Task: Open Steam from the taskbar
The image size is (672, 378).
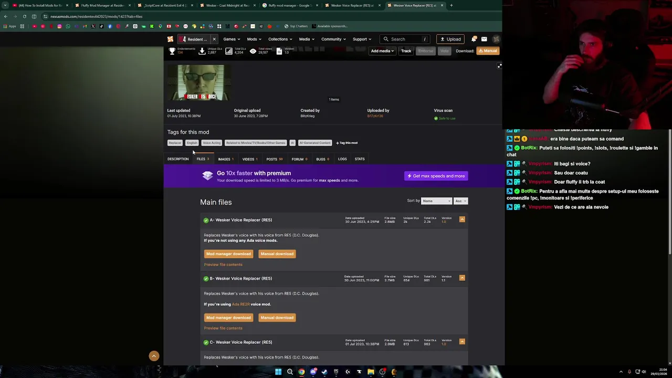Action: coord(324,372)
